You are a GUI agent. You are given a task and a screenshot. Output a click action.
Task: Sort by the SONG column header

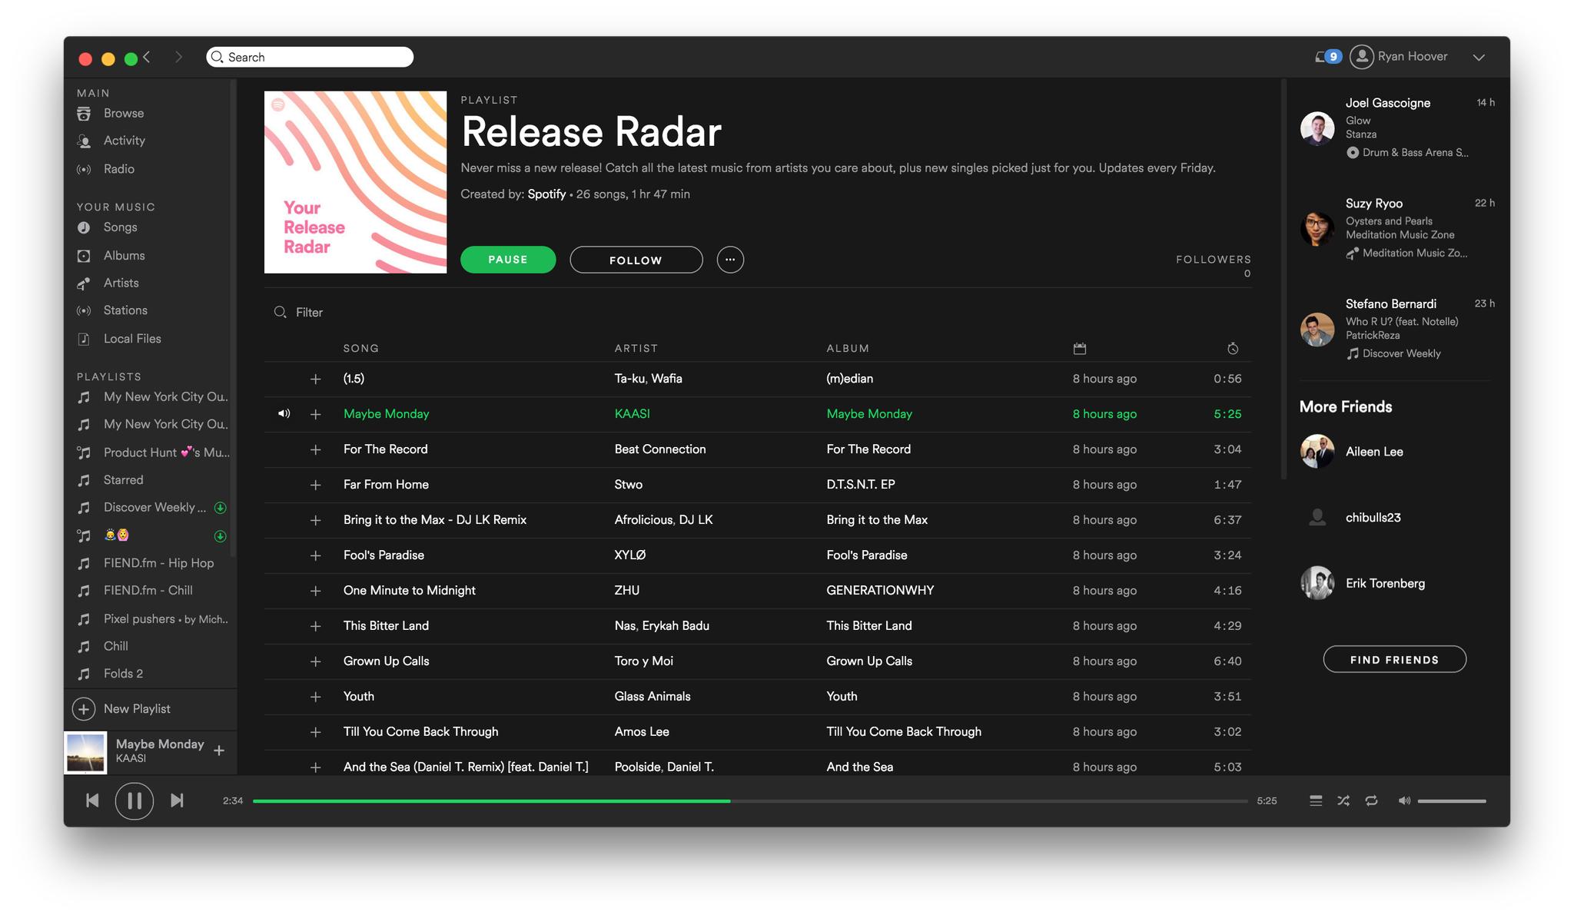(361, 349)
